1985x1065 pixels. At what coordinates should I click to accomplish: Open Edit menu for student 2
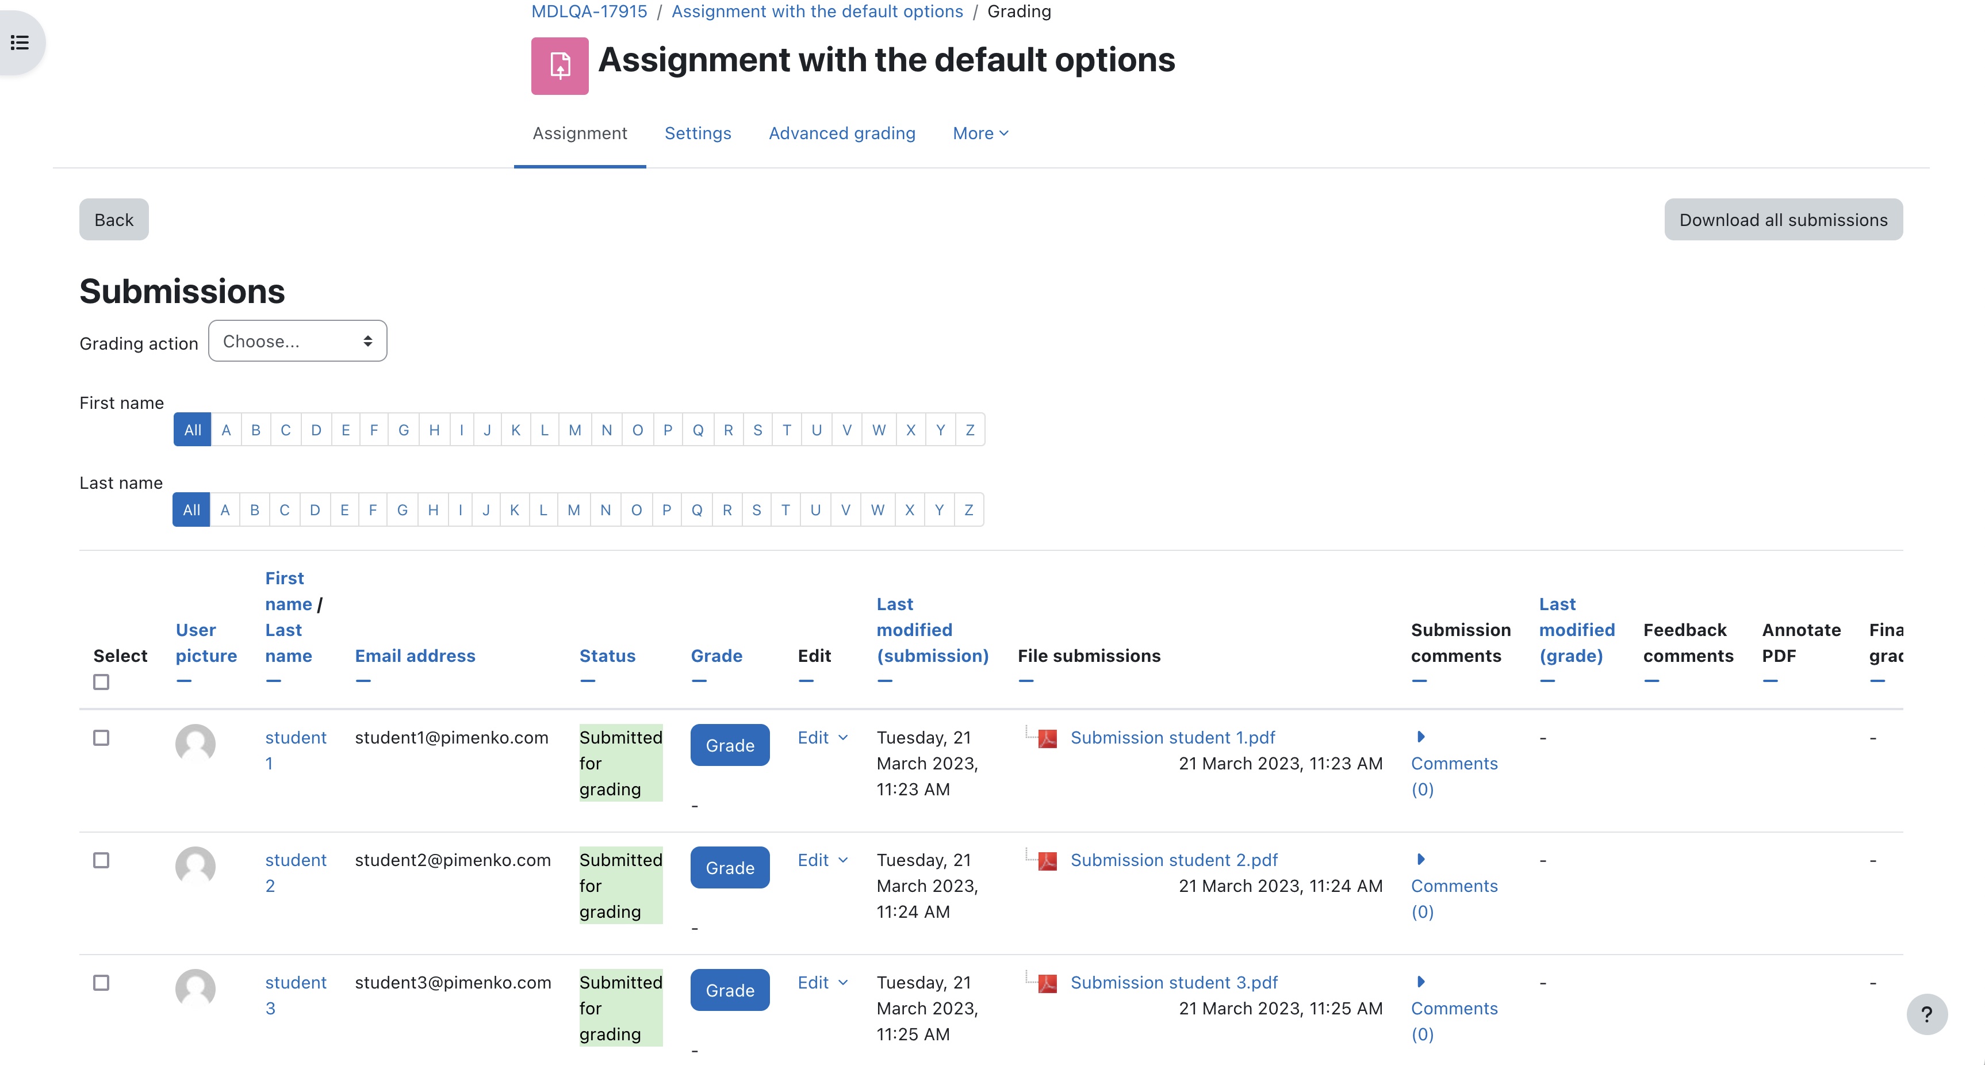tap(822, 860)
